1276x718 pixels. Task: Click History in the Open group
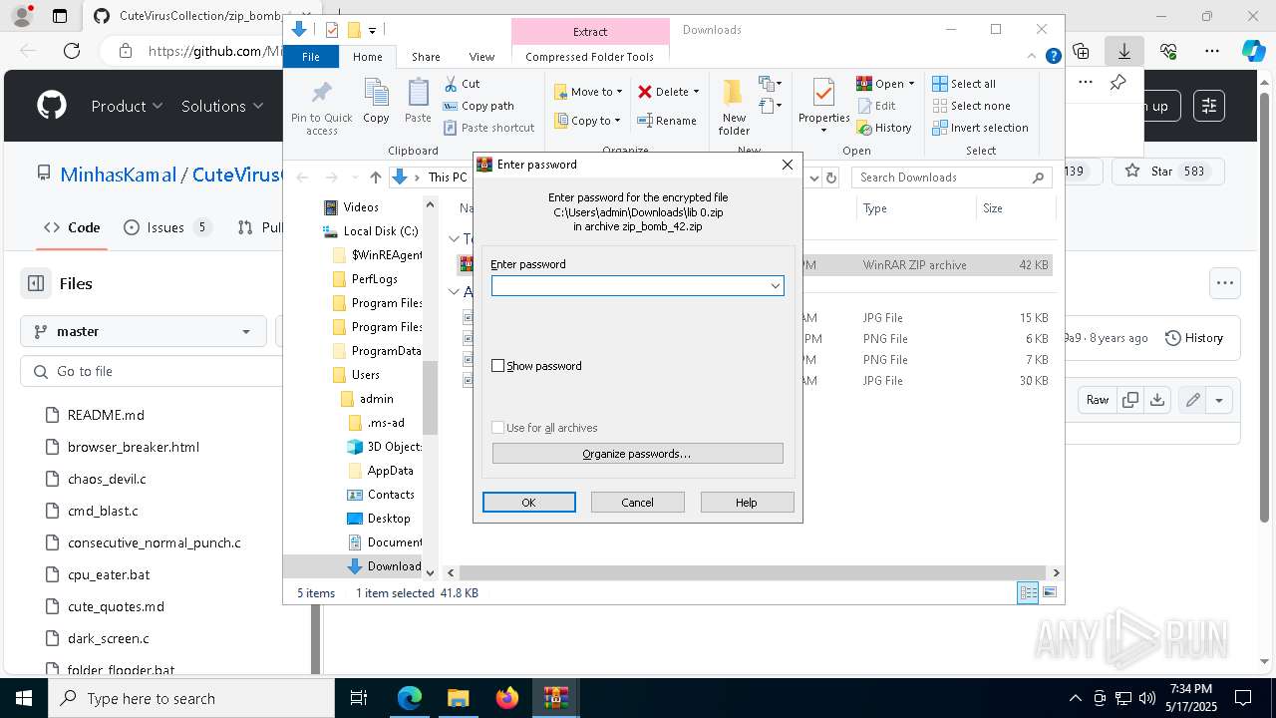[x=884, y=128]
